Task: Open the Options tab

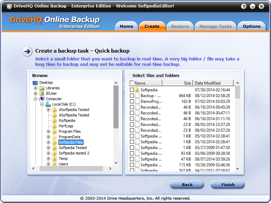Action: (x=252, y=26)
